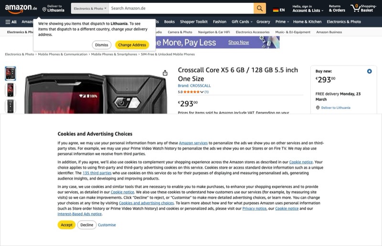382x246 pixels.
Task: Click the Change Address button
Action: [132, 45]
